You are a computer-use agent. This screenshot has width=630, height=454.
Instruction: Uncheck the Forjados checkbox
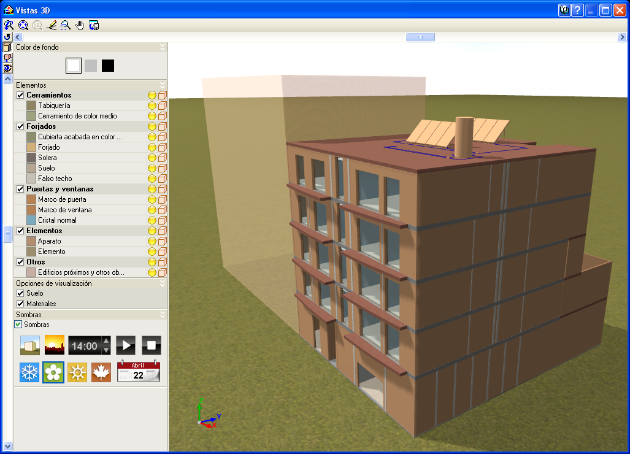coord(20,126)
